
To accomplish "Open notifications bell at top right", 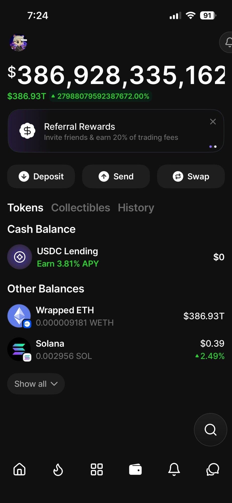I will 227,42.
